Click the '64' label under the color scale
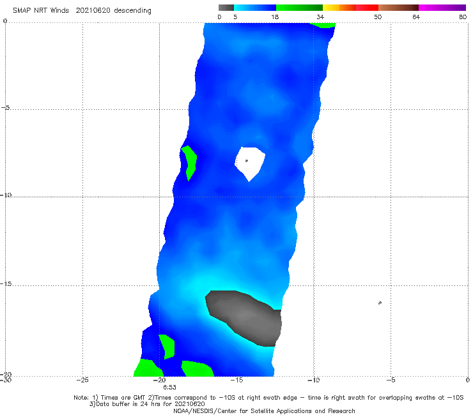This screenshot has width=473, height=415. coord(416,17)
